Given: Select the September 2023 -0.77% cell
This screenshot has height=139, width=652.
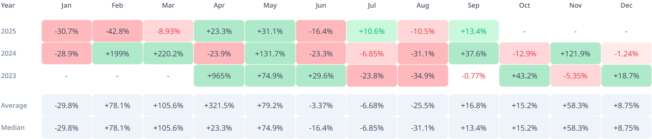Looking at the screenshot, I should [x=474, y=76].
